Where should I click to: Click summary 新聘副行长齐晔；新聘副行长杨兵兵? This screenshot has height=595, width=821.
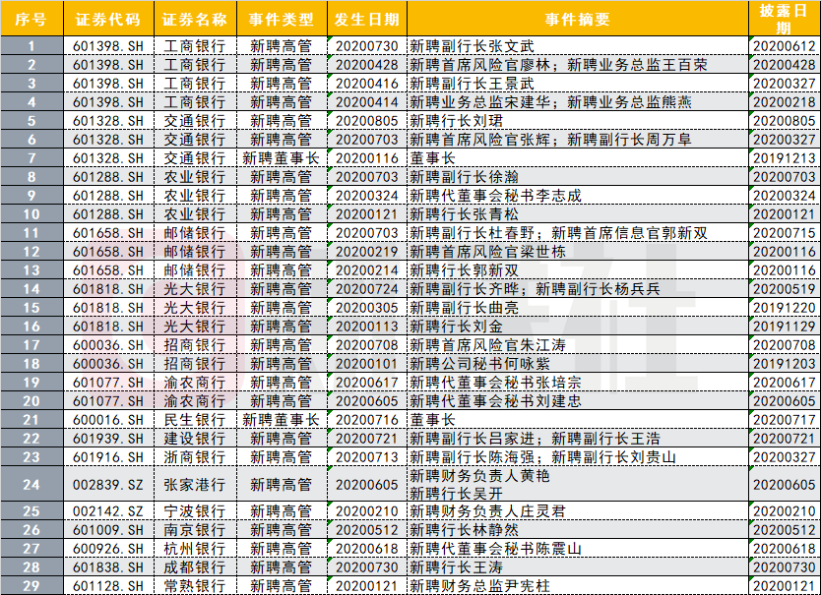[578, 289]
